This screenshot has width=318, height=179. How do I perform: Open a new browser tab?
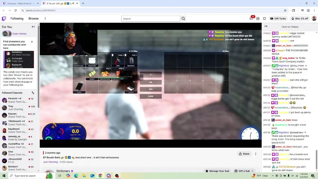point(83,3)
